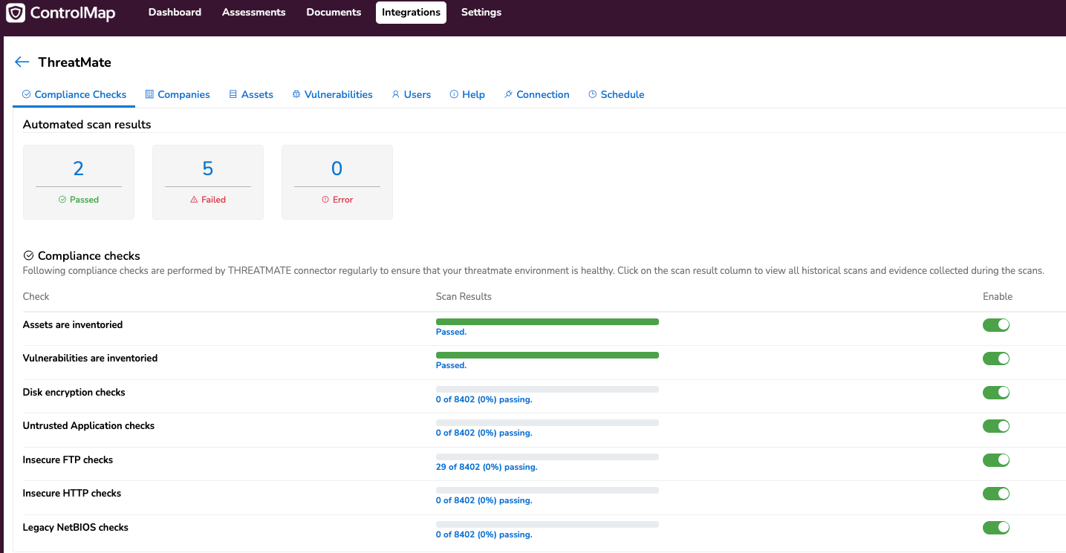Open the Connection tab
Screen dimensions: 1066x553
click(536, 94)
